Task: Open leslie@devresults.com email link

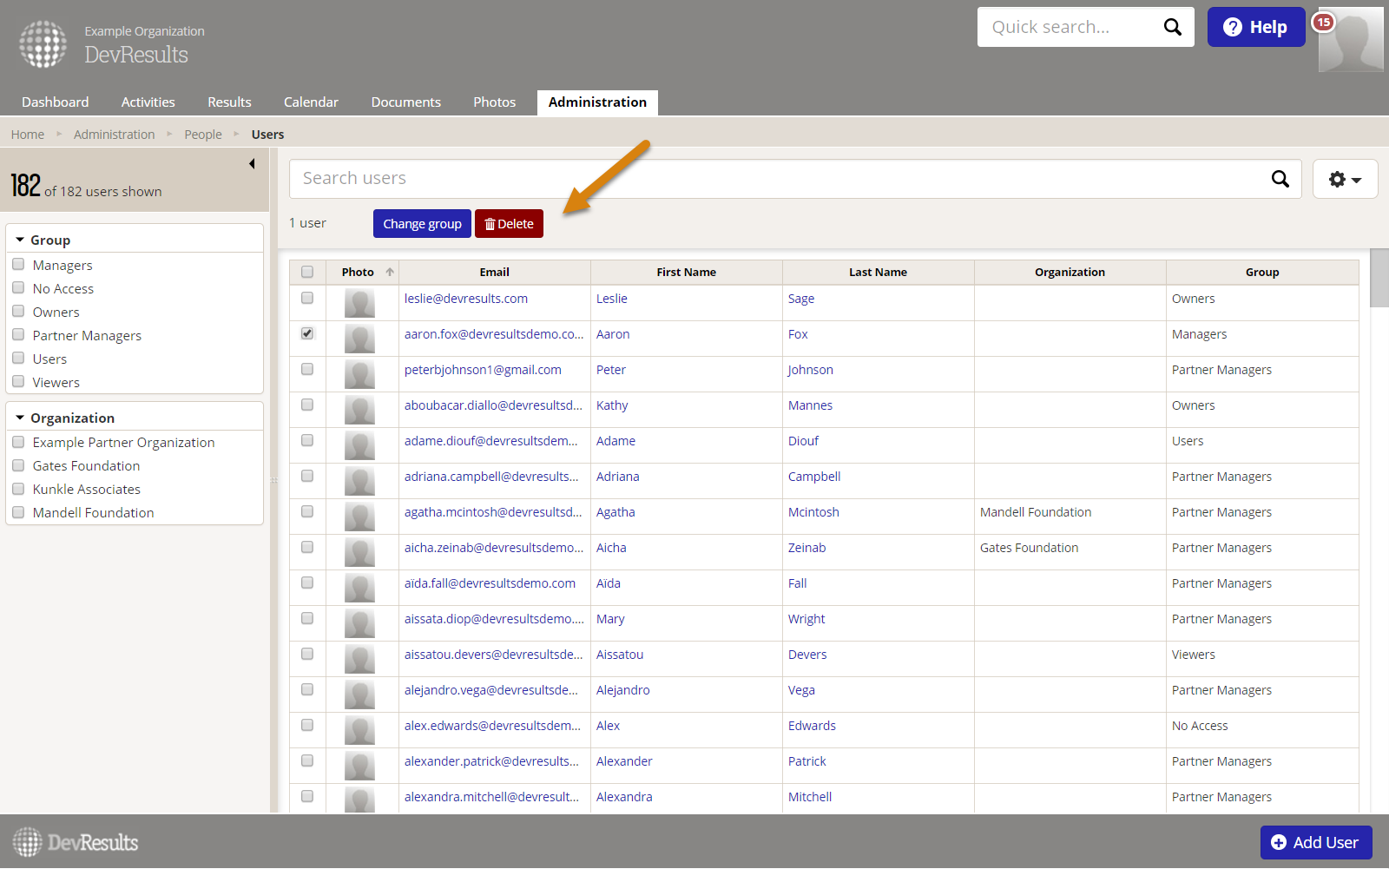Action: coord(466,299)
